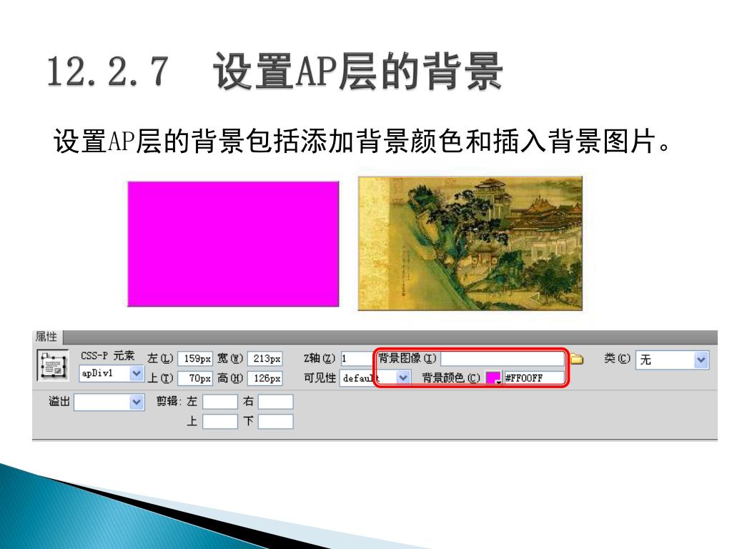
Task: Click the 'Z轴 (Z)' label
Action: coord(320,358)
